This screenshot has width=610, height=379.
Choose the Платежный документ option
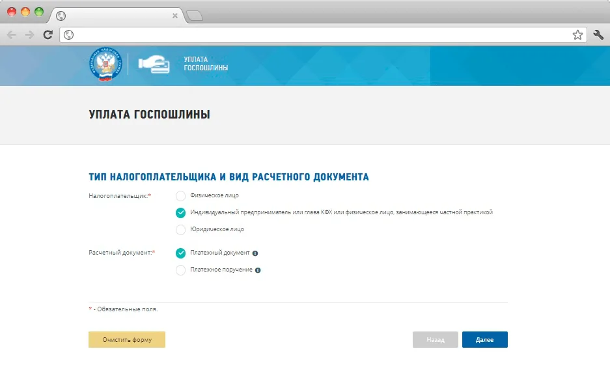coord(180,253)
